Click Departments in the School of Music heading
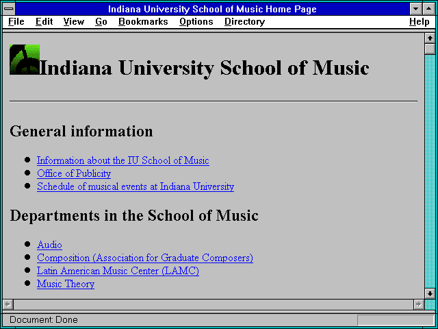 [134, 215]
